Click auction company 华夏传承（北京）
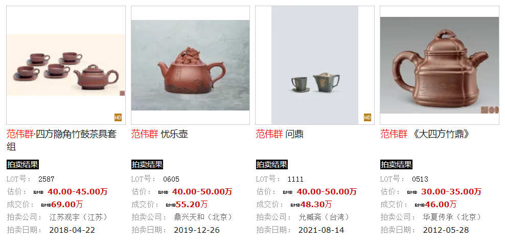The width and height of the screenshot is (505, 243). (x=452, y=217)
